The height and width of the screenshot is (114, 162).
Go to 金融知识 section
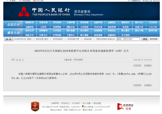pos(112,35)
